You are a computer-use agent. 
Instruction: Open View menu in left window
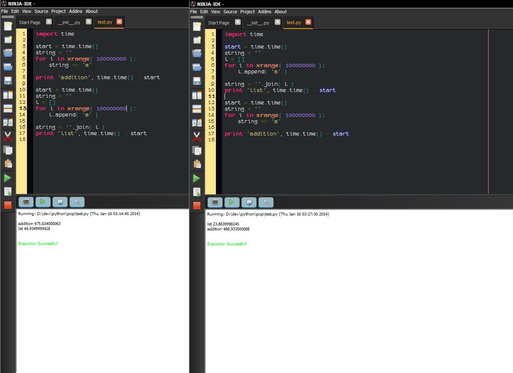27,11
